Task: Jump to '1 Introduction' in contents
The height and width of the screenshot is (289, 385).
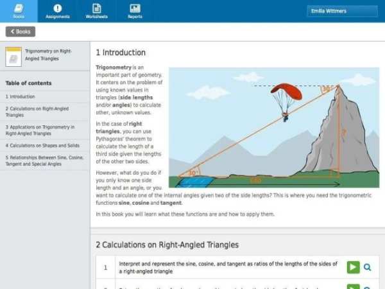Action: click(x=45, y=96)
